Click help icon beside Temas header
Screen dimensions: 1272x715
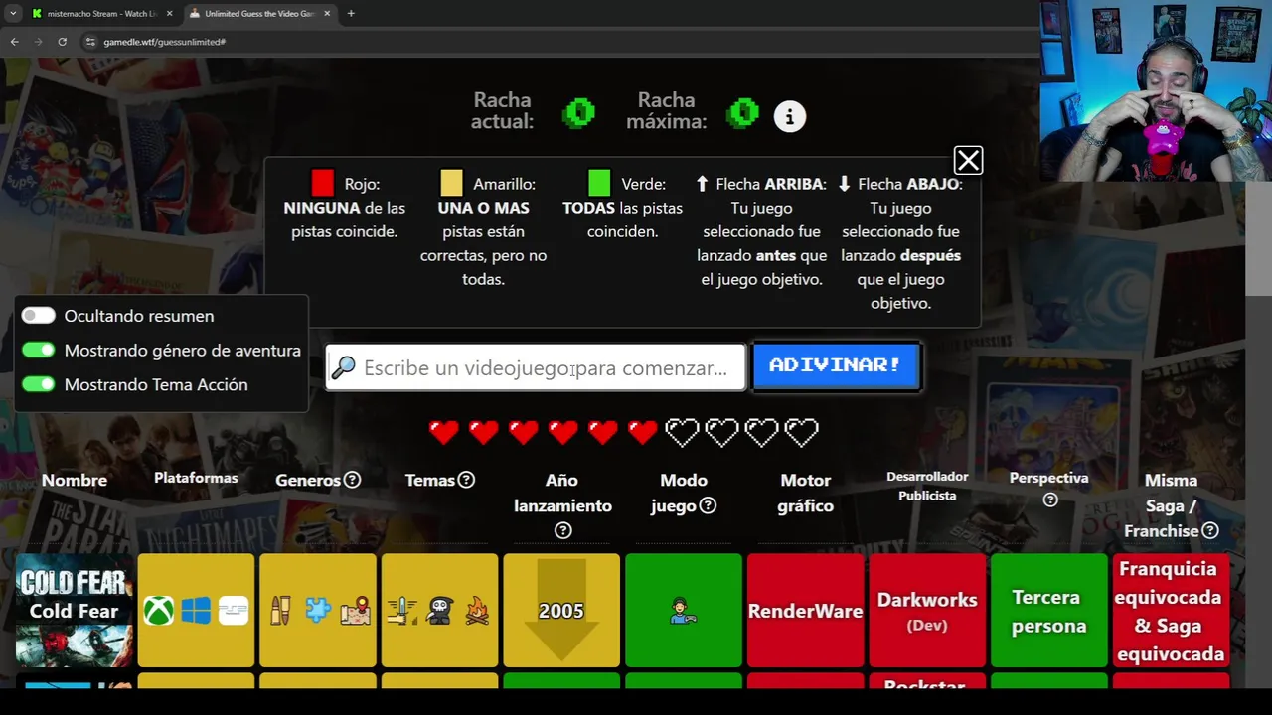(466, 480)
